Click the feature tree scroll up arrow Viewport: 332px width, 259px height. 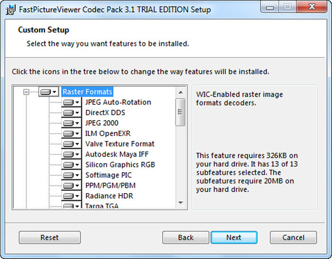coord(181,92)
